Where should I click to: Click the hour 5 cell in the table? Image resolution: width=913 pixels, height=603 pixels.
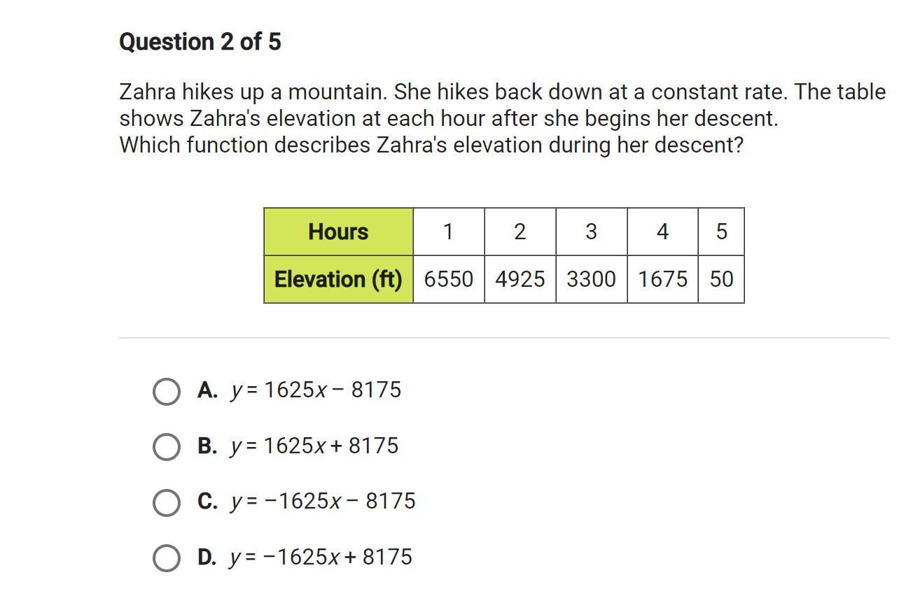(721, 232)
